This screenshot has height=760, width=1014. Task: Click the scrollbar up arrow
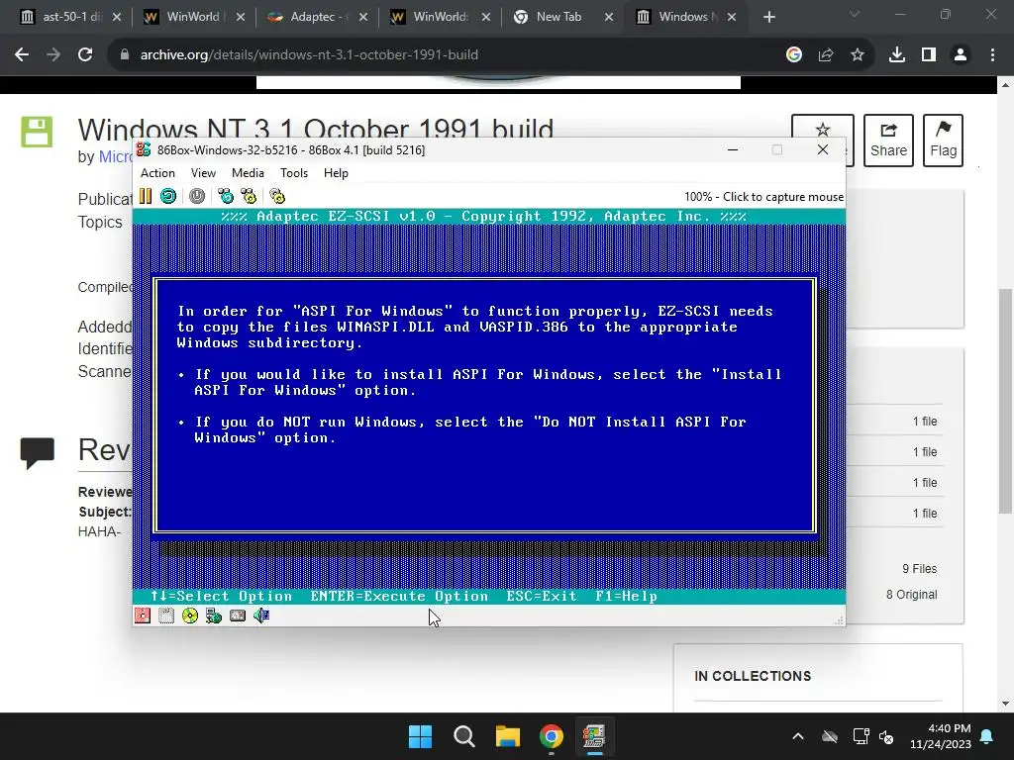coord(1005,85)
